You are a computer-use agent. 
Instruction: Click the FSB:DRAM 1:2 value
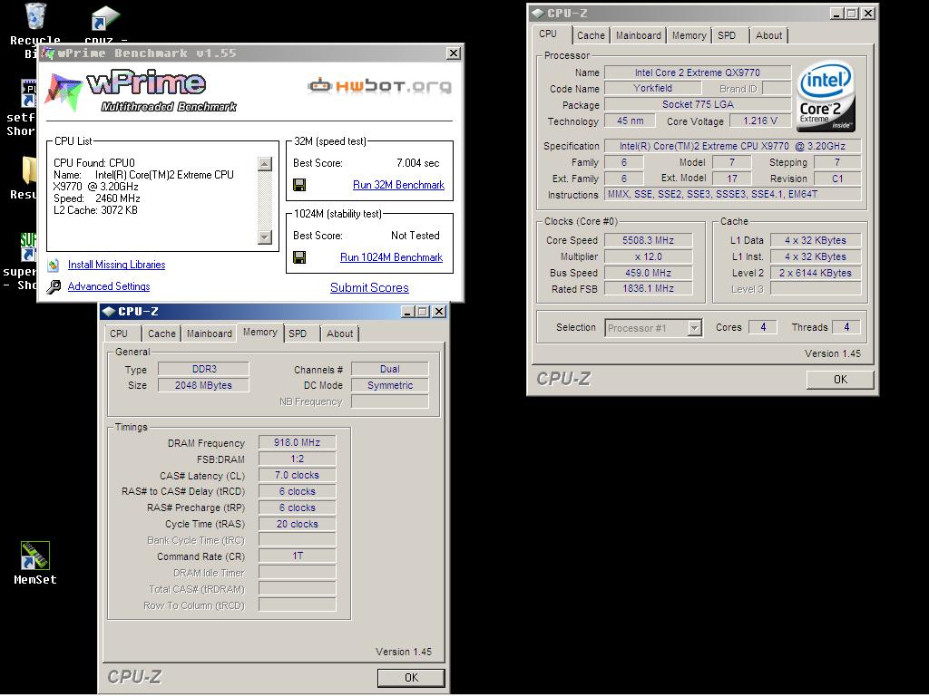tap(297, 459)
